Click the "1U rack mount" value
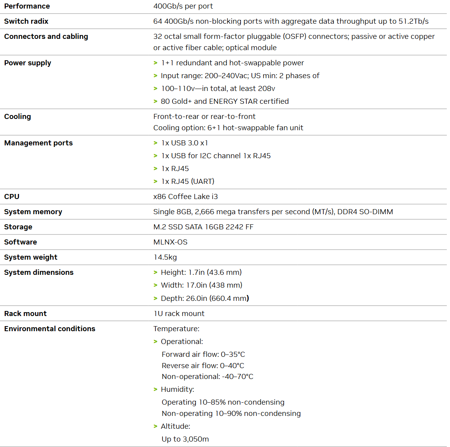This screenshot has height=447, width=450. tap(179, 314)
